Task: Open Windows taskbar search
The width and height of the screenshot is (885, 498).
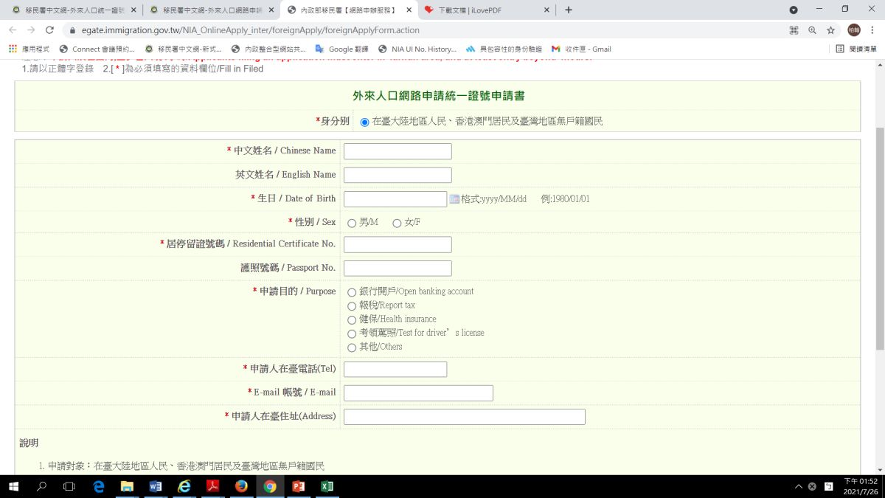Action: point(41,486)
